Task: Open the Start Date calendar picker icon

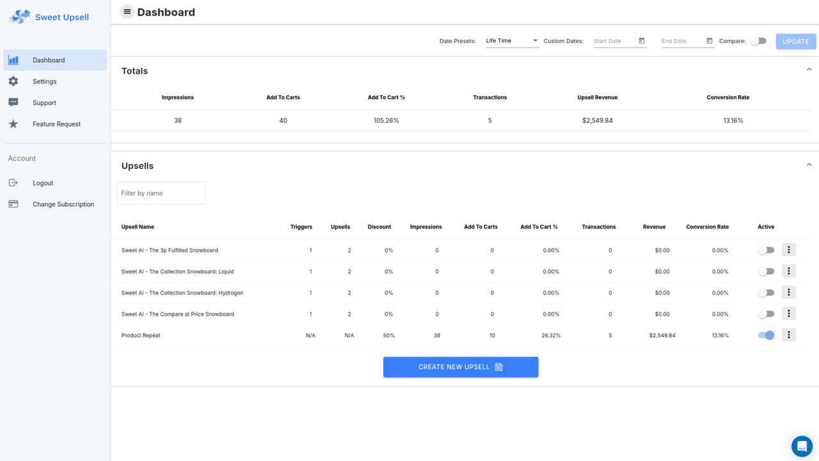Action: (x=641, y=40)
